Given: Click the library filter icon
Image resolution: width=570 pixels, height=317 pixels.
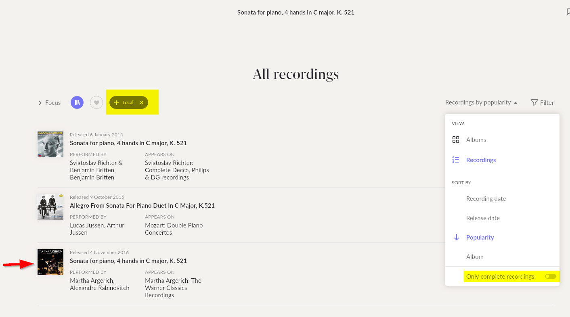Looking at the screenshot, I should tap(77, 102).
